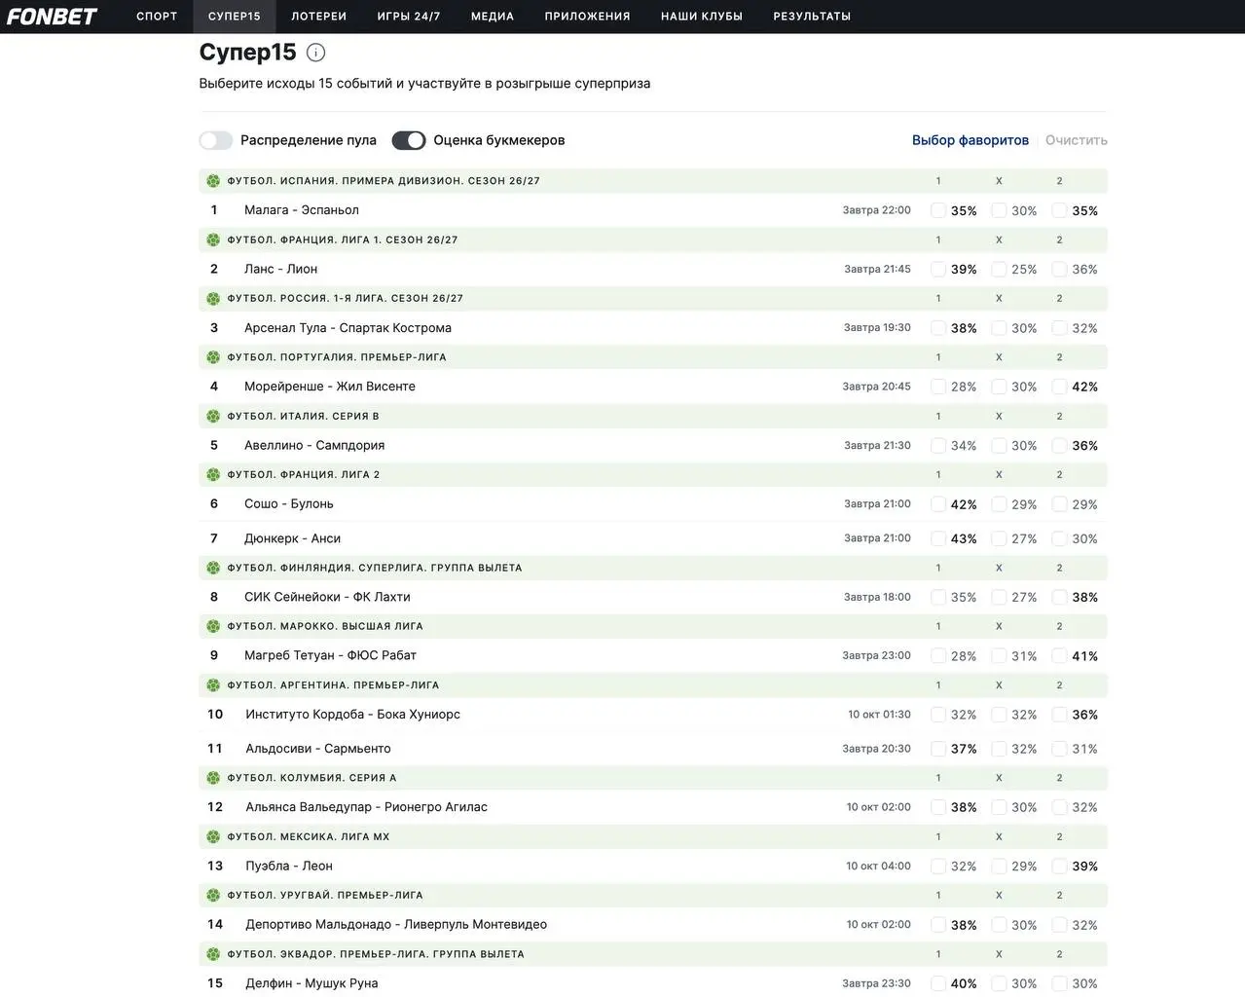
Task: Check home win for Сошо - Булонь
Action: coord(938,504)
